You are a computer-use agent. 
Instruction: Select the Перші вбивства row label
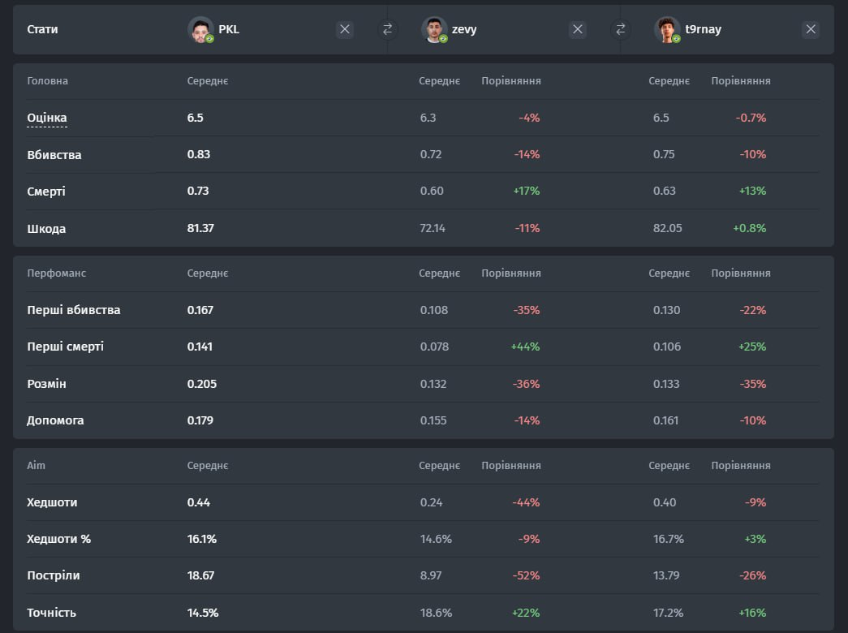coord(74,310)
